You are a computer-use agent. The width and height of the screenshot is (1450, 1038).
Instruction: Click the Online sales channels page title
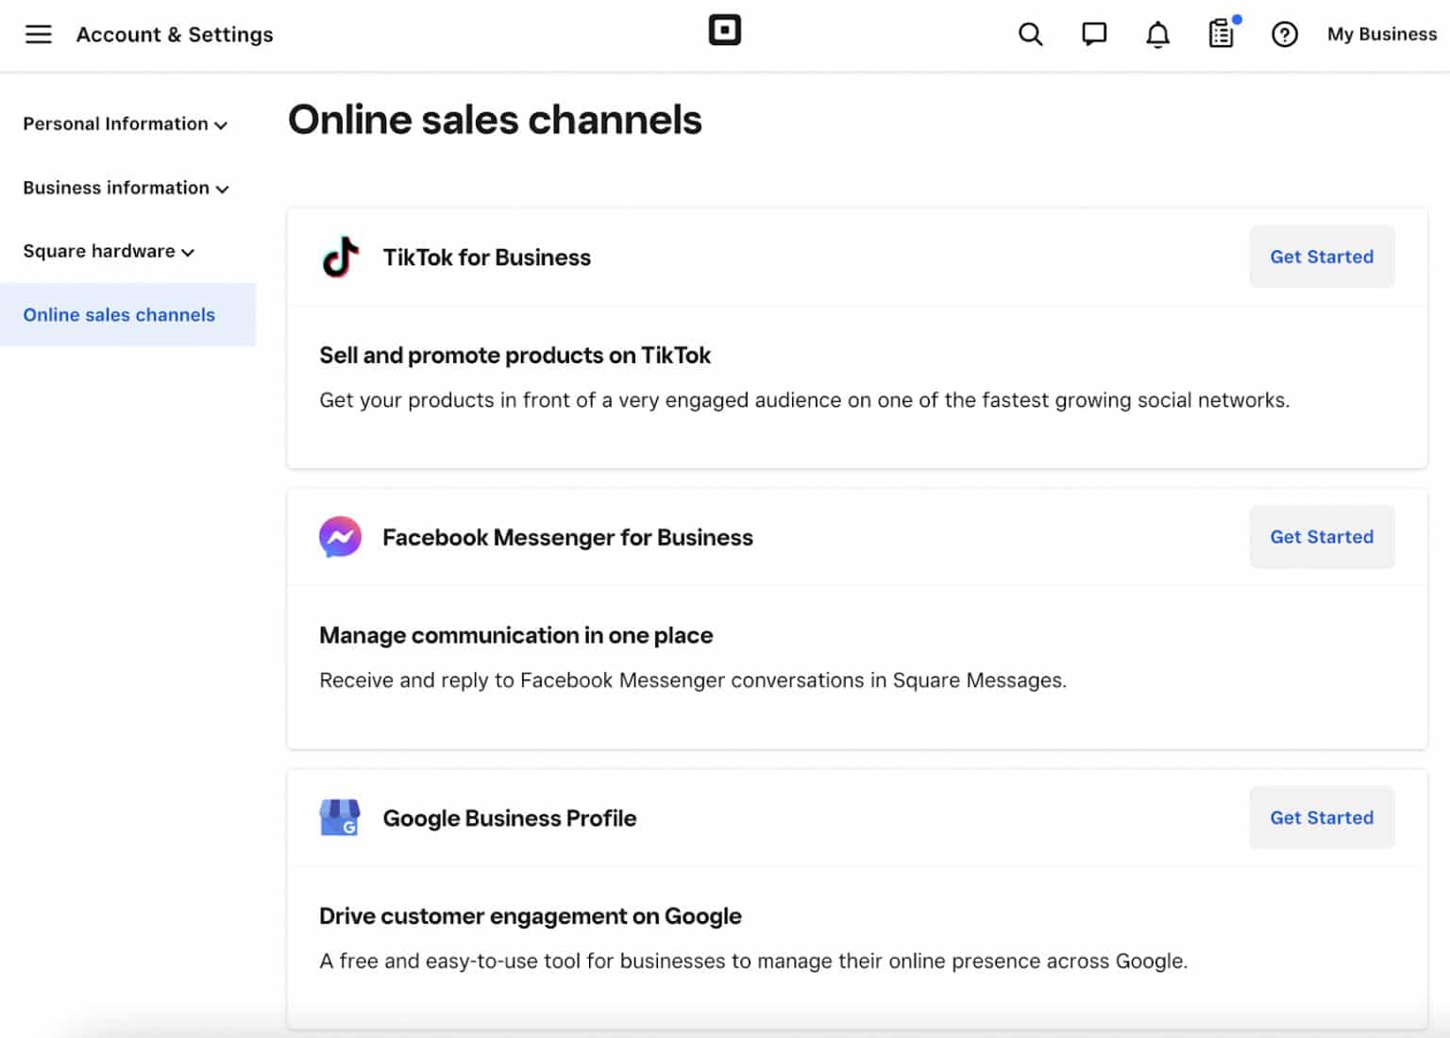coord(495,120)
